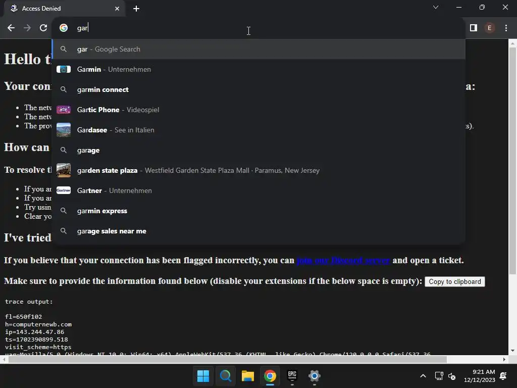Go back with the browser back arrow
This screenshot has width=517, height=388.
click(x=11, y=28)
